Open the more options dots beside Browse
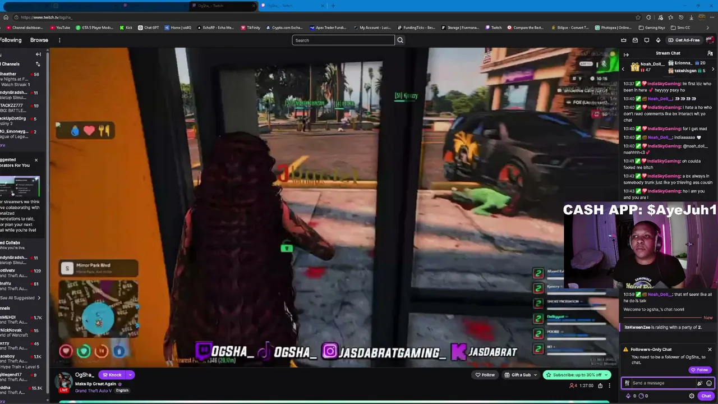Screen dimensions: 718x404 59,40
